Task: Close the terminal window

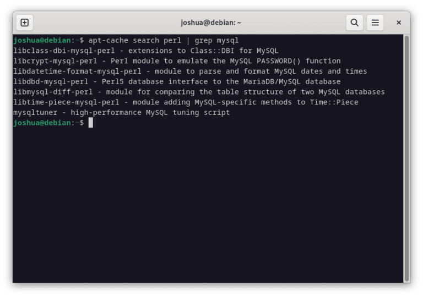Action: pos(399,23)
